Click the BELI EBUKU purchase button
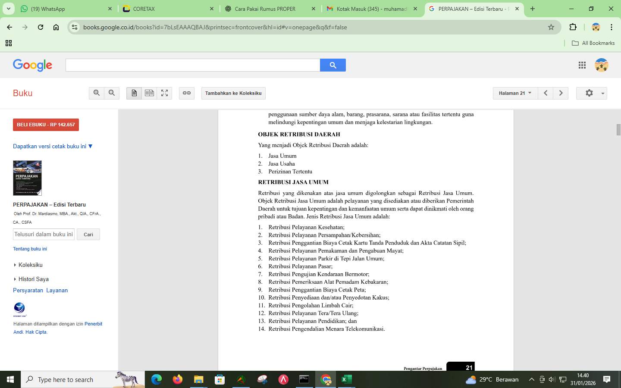Image resolution: width=621 pixels, height=388 pixels. tap(46, 125)
